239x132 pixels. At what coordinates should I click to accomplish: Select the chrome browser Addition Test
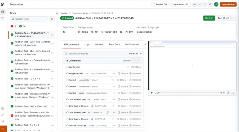tap(32, 97)
